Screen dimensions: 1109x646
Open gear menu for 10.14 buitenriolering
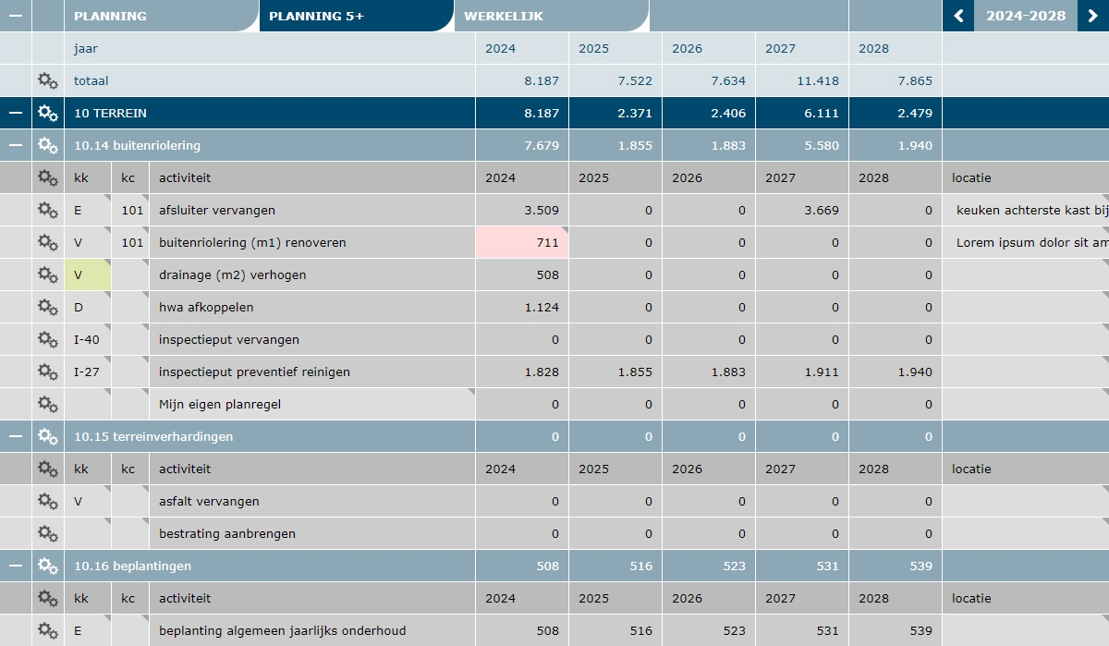point(46,145)
